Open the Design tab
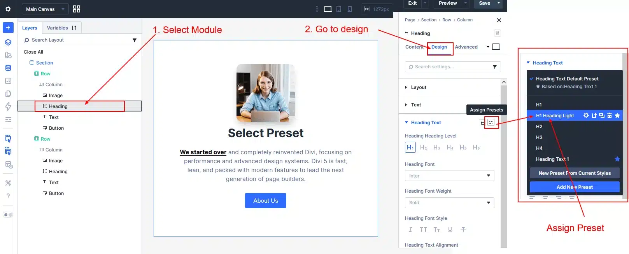This screenshot has width=629, height=254. tap(439, 47)
